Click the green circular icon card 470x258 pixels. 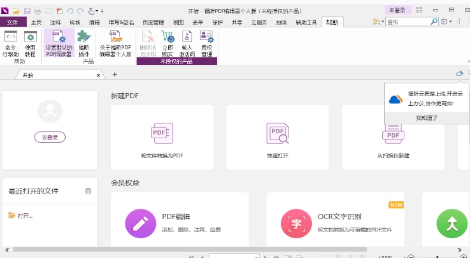point(452,224)
